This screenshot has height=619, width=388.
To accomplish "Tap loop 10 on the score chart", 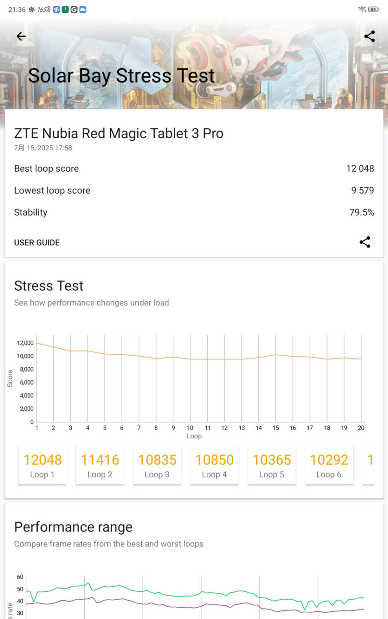I will [190, 359].
